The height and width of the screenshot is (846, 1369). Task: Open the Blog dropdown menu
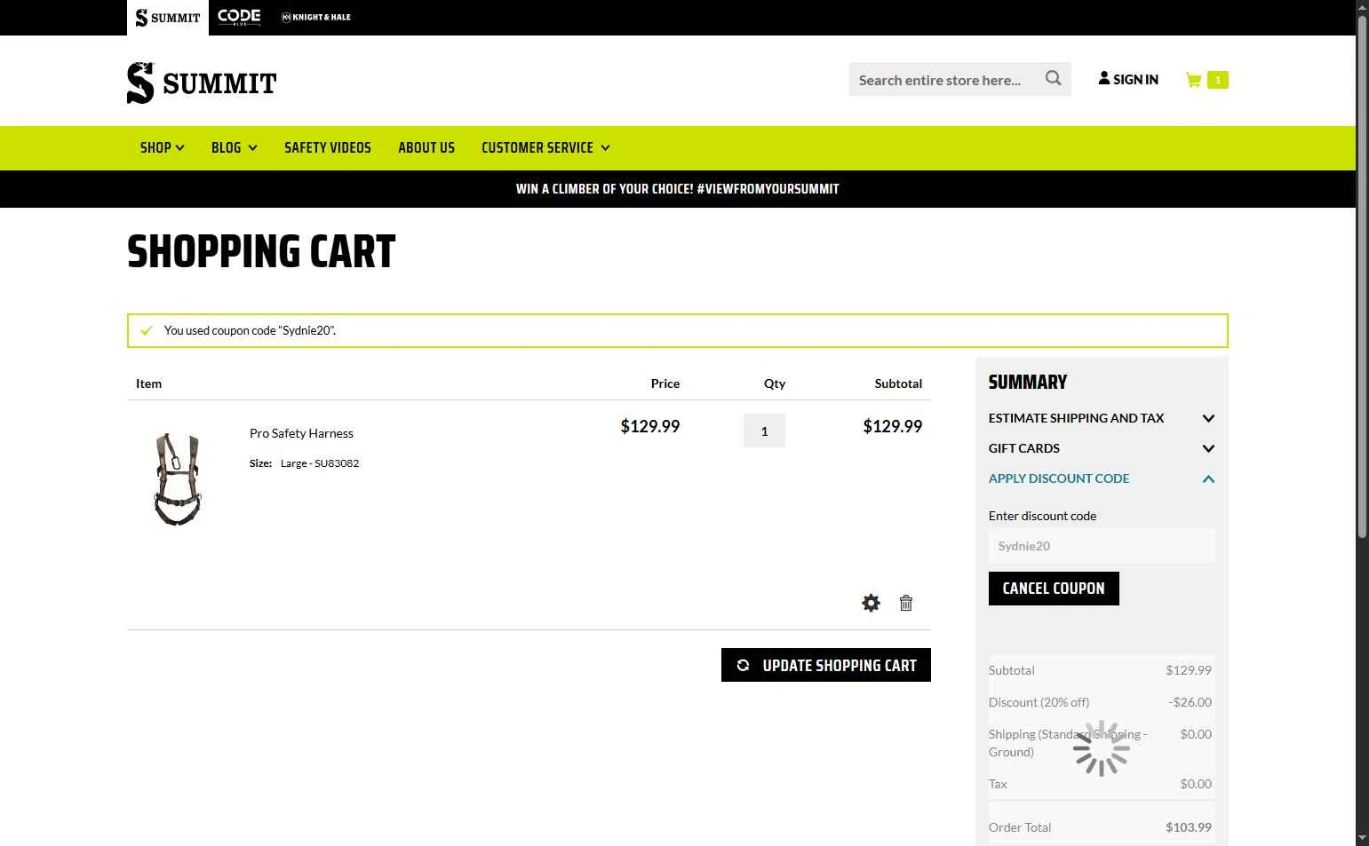[x=235, y=147]
